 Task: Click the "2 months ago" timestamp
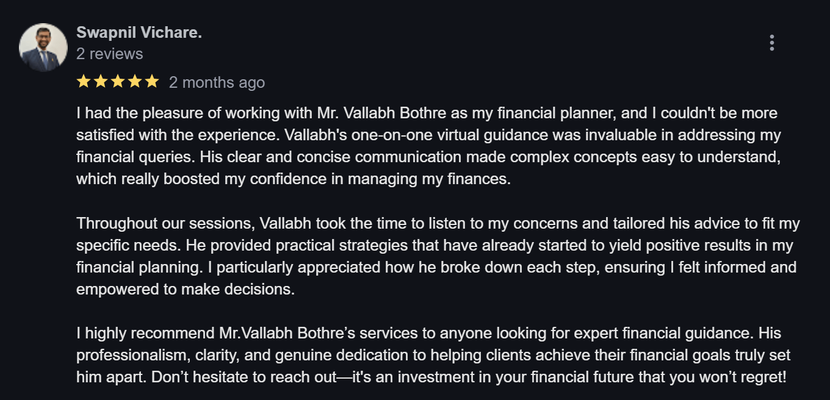tap(217, 82)
